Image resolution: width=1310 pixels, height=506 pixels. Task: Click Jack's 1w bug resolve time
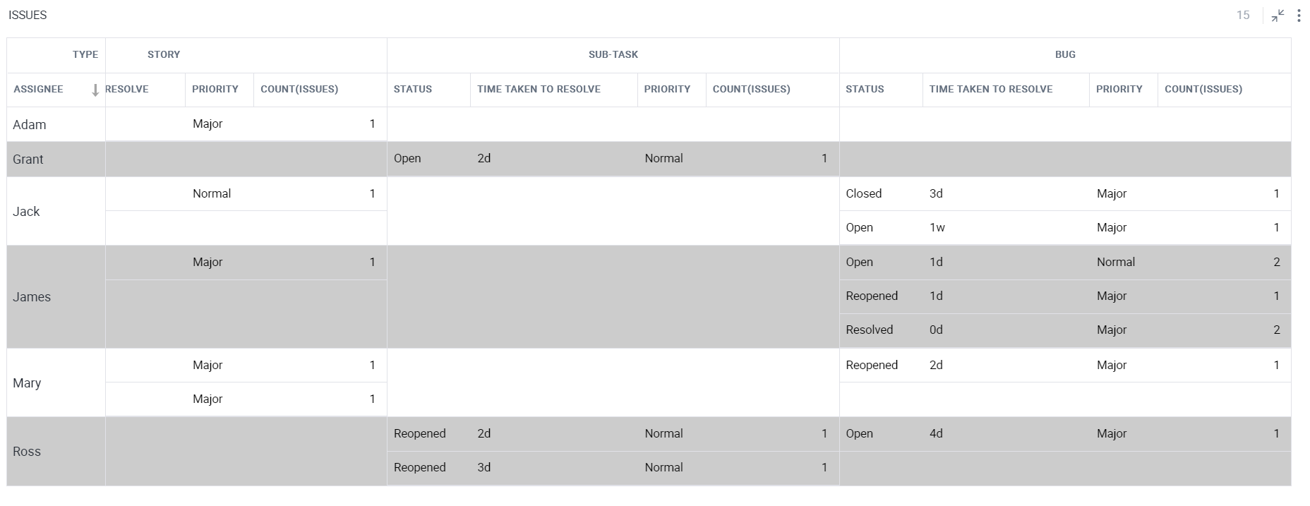pyautogui.click(x=937, y=227)
